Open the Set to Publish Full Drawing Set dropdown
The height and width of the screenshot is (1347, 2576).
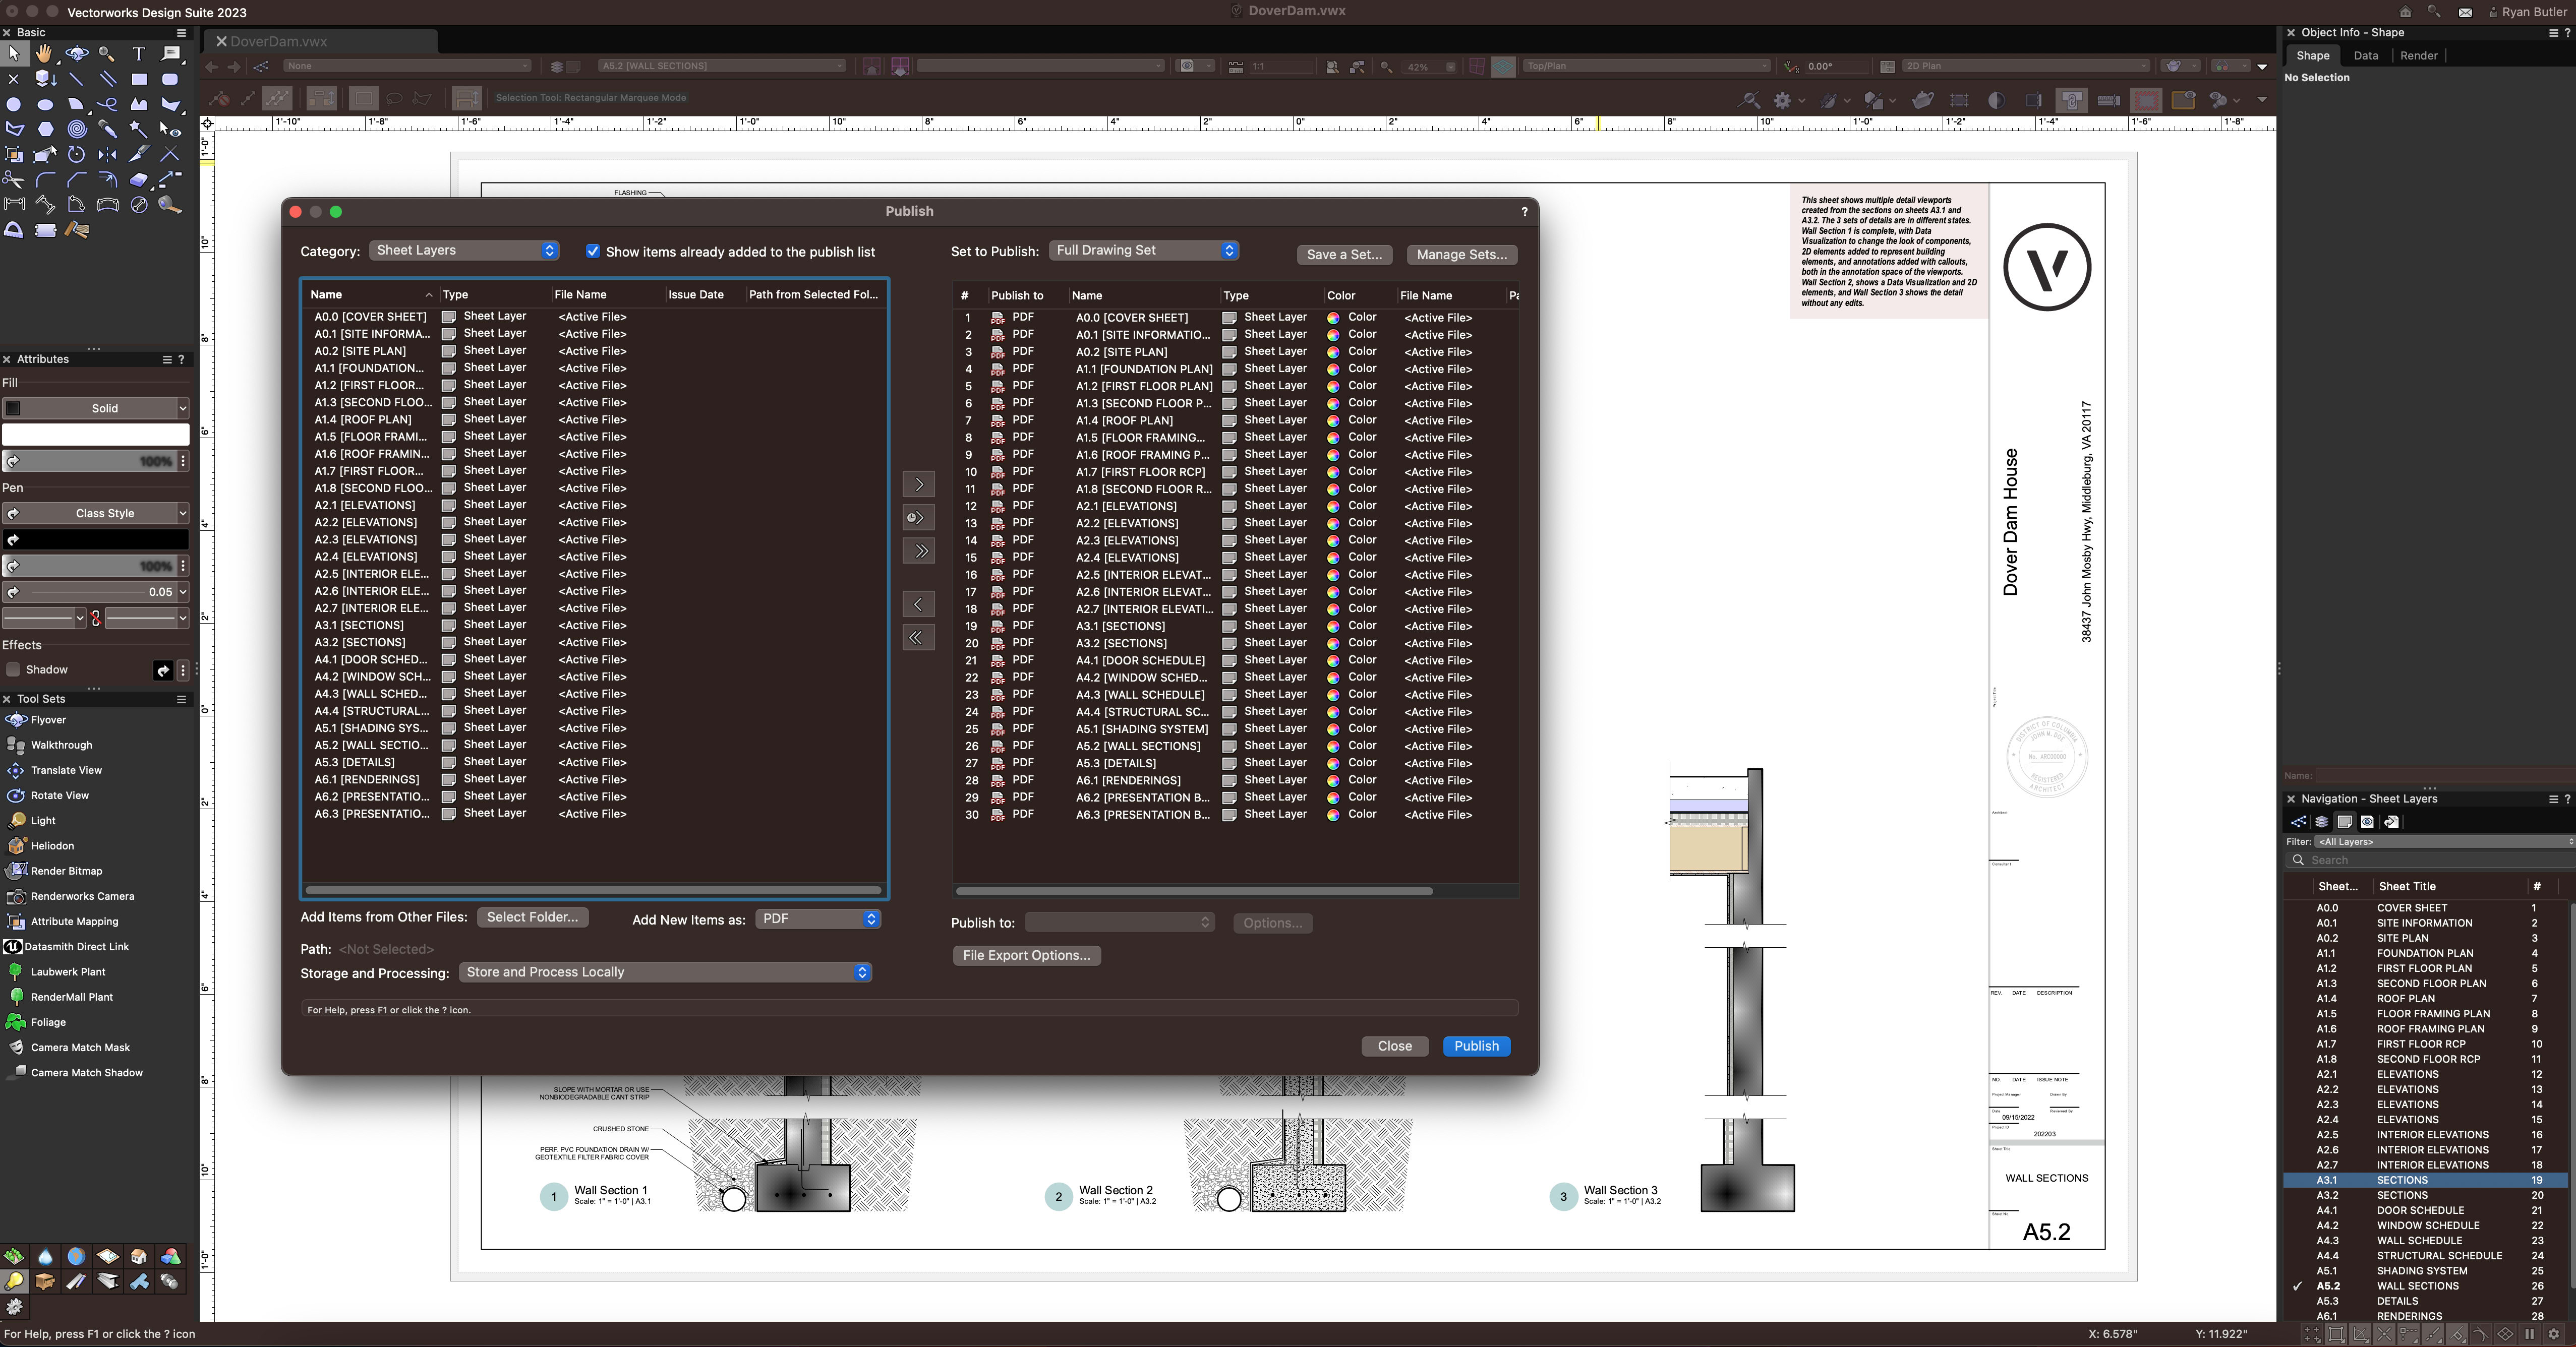click(x=1144, y=251)
